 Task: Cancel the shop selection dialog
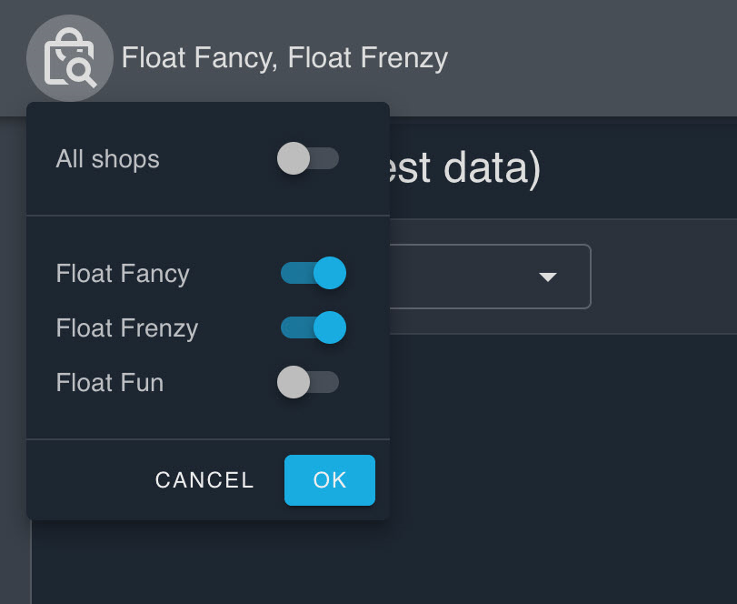point(204,480)
